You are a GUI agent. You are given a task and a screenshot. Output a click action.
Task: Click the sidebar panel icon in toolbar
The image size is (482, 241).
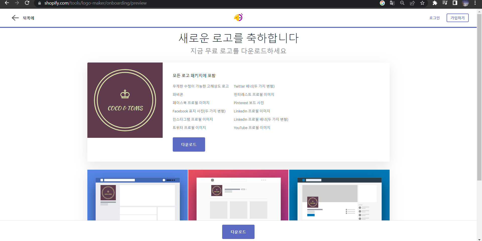coord(455,3)
